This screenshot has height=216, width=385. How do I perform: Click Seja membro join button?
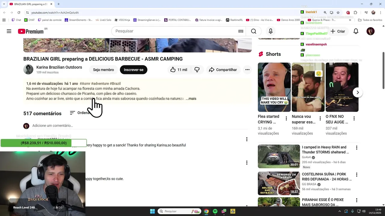point(103,70)
